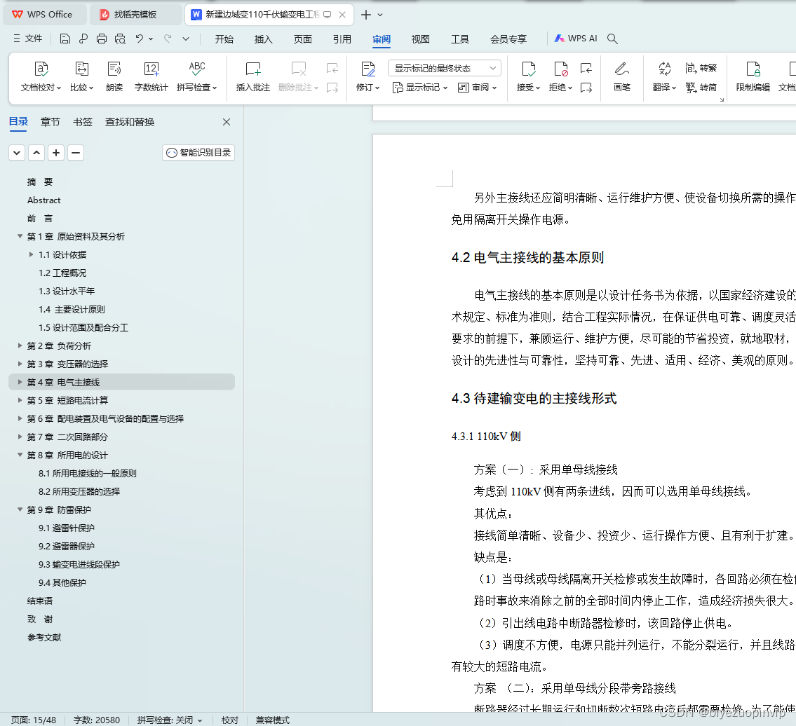Convert text with 繁转简
This screenshot has width=796, height=726.
(x=701, y=88)
